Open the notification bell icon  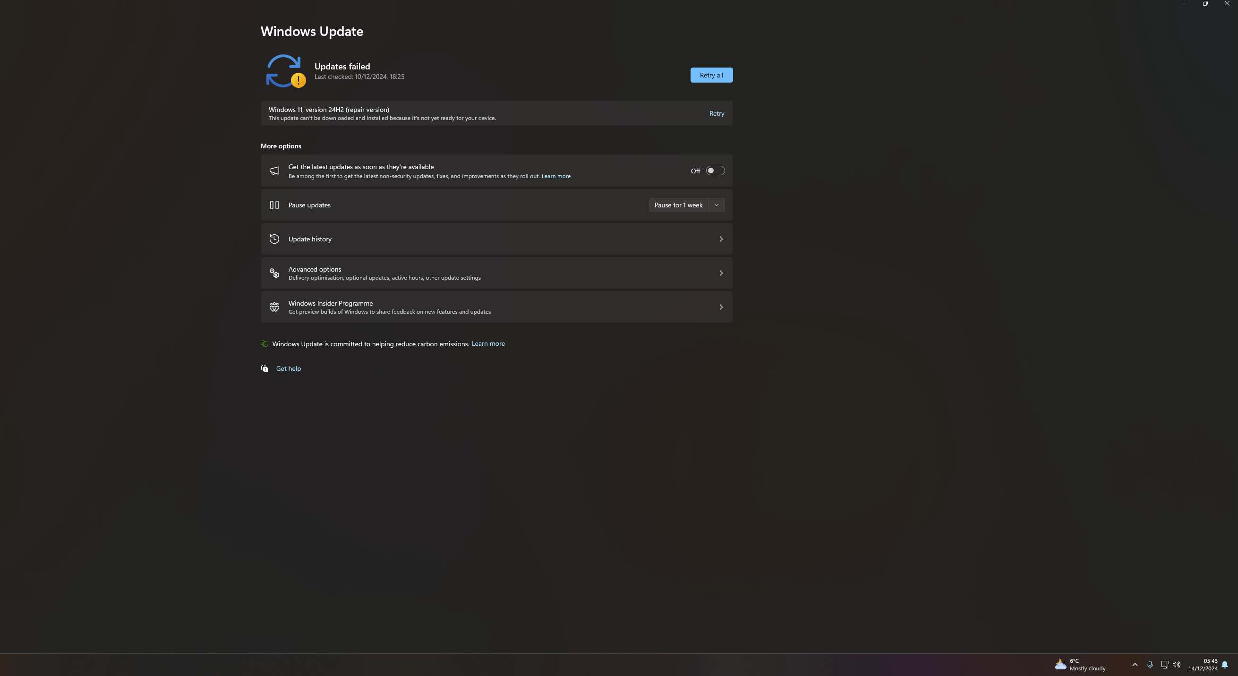tap(1225, 665)
